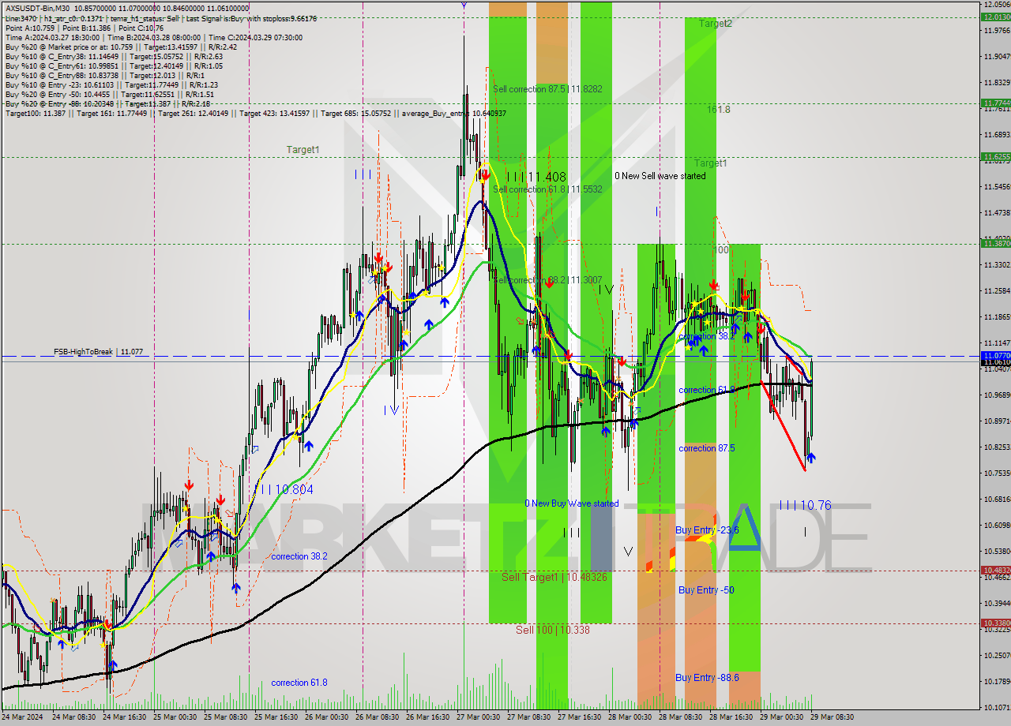Select the 'Sell 100 | 10.338' label
The image size is (1011, 726).
point(553,630)
